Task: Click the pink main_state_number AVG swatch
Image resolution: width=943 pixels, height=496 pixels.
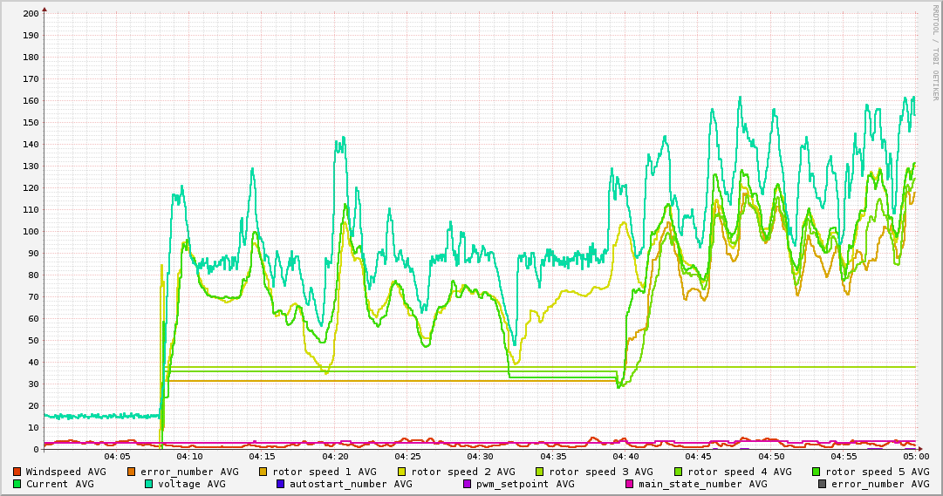Action: (x=629, y=484)
